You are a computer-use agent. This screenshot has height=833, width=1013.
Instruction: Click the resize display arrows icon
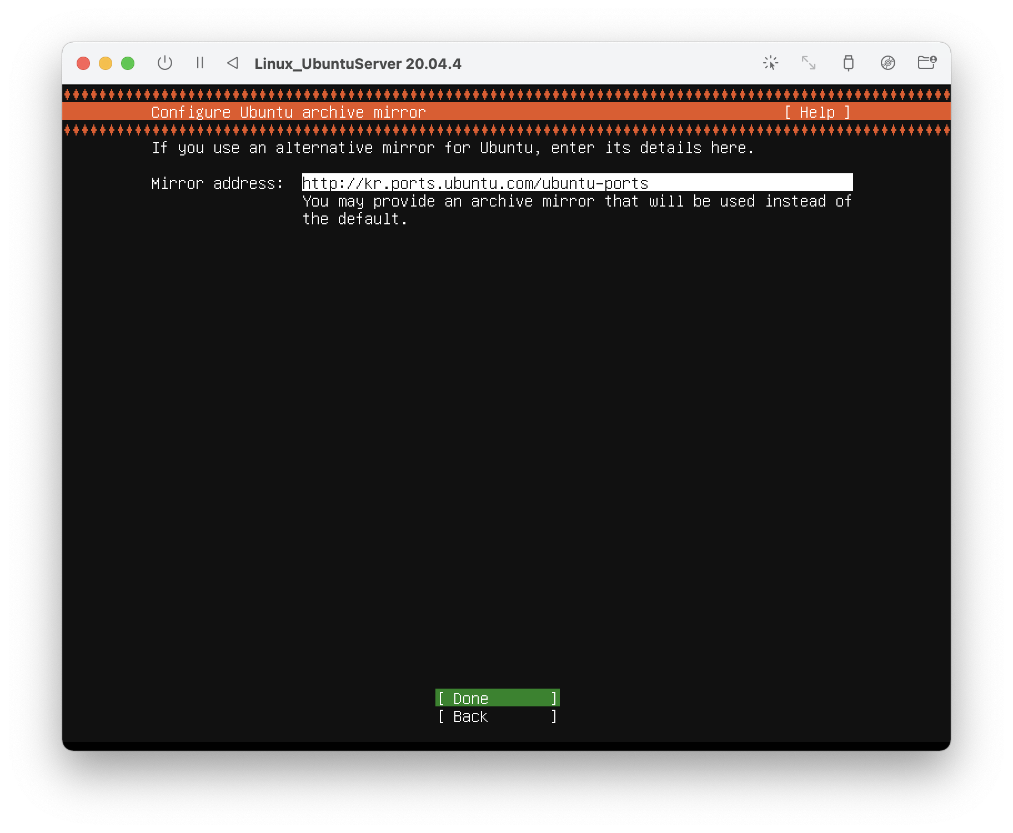809,63
